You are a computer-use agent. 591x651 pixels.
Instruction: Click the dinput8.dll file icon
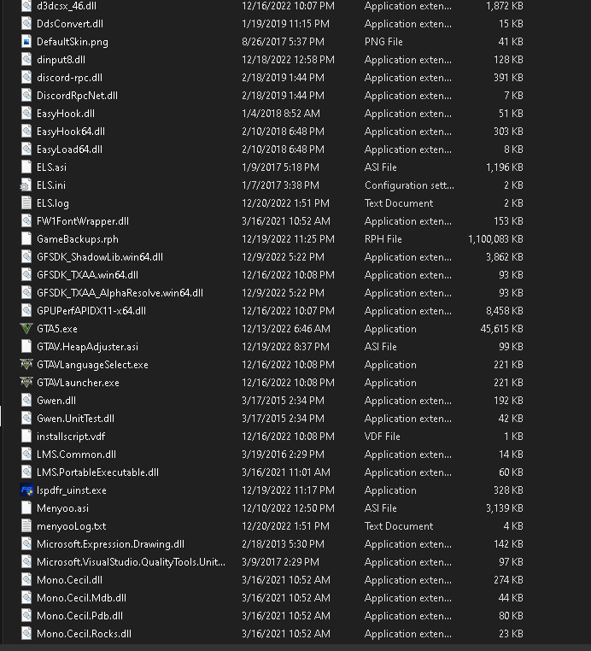pos(26,60)
